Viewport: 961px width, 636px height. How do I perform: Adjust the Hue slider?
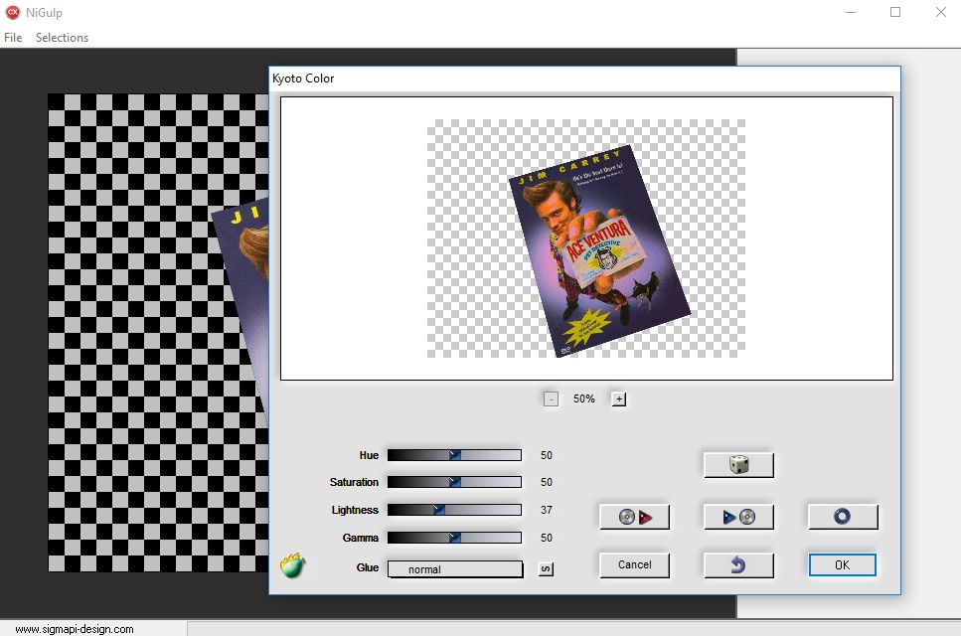454,455
